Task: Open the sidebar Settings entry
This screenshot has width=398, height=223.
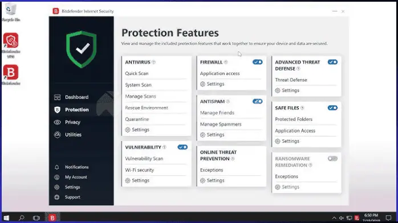Action: (72, 187)
